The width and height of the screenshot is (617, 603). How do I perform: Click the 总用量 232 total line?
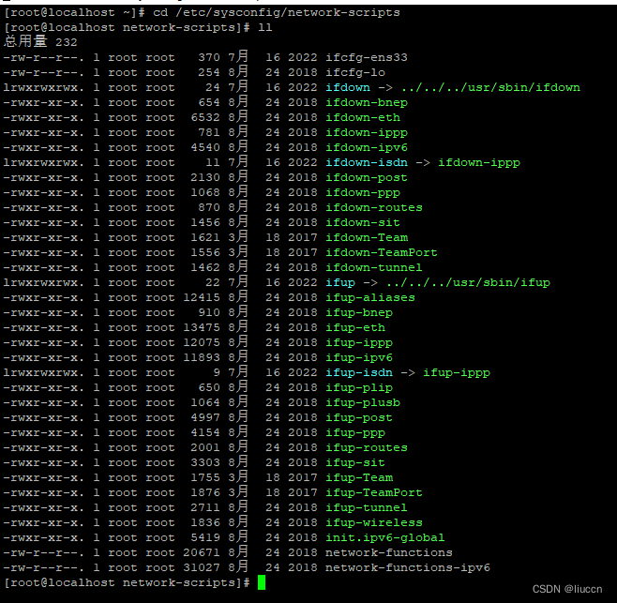[40, 41]
